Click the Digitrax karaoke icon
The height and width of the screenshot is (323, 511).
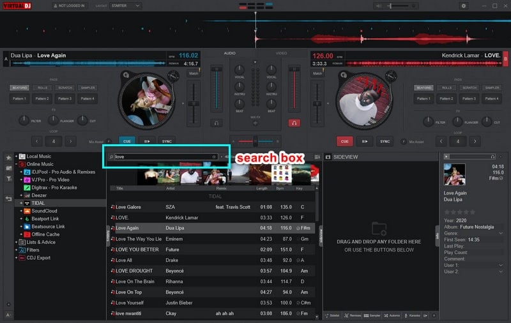pyautogui.click(x=27, y=188)
